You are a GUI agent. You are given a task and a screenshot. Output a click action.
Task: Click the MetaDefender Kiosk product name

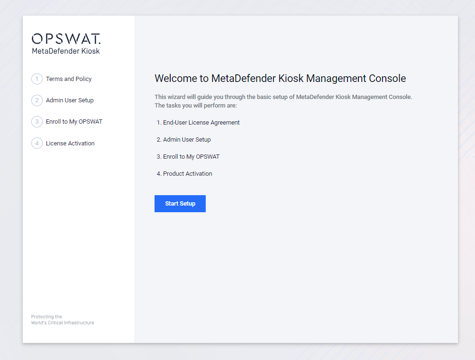pos(66,51)
